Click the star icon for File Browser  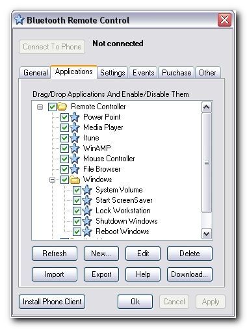click(x=75, y=169)
